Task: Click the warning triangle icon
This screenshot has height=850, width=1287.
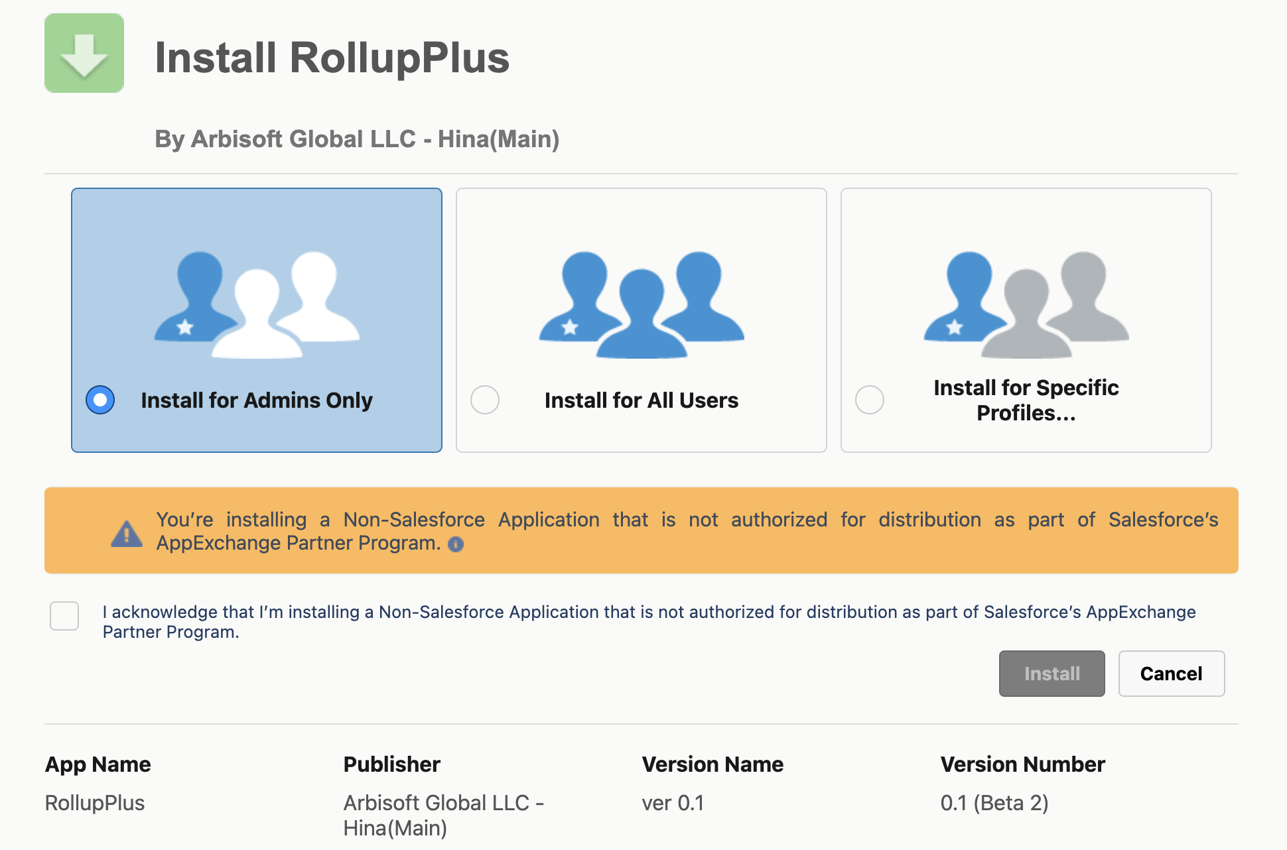Action: pyautogui.click(x=127, y=533)
